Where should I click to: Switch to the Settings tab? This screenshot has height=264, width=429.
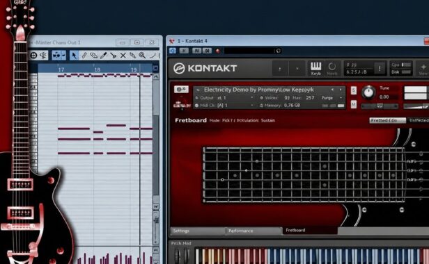pyautogui.click(x=197, y=231)
